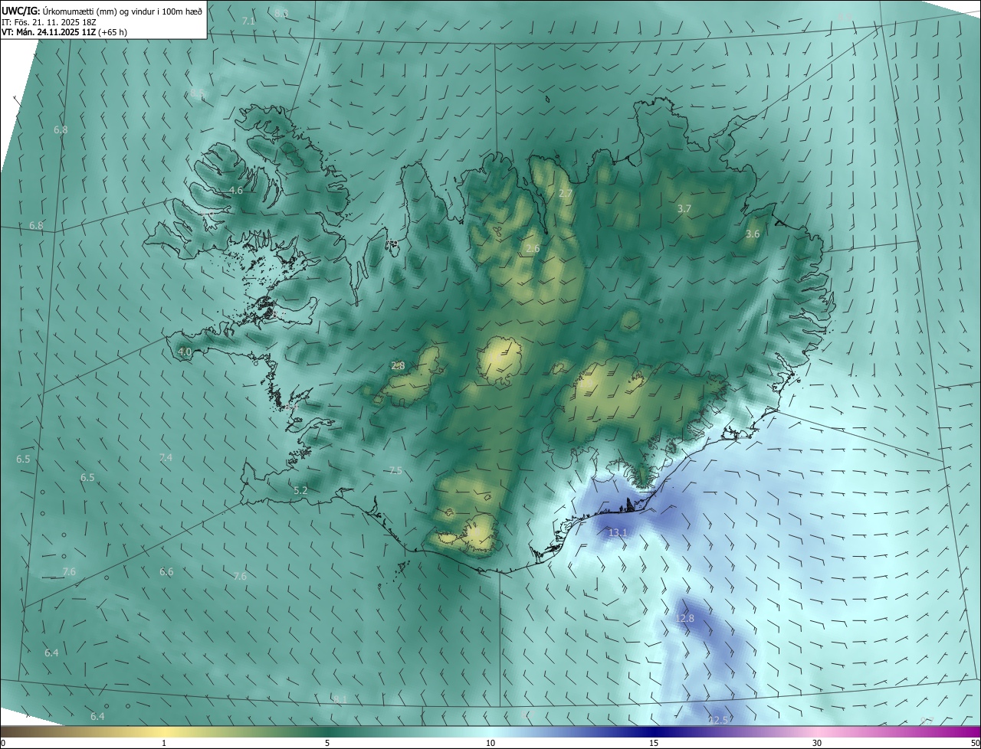Click the UWC/IG Úrkomumætti title line
Image resolution: width=981 pixels, height=749 pixels.
(x=102, y=10)
